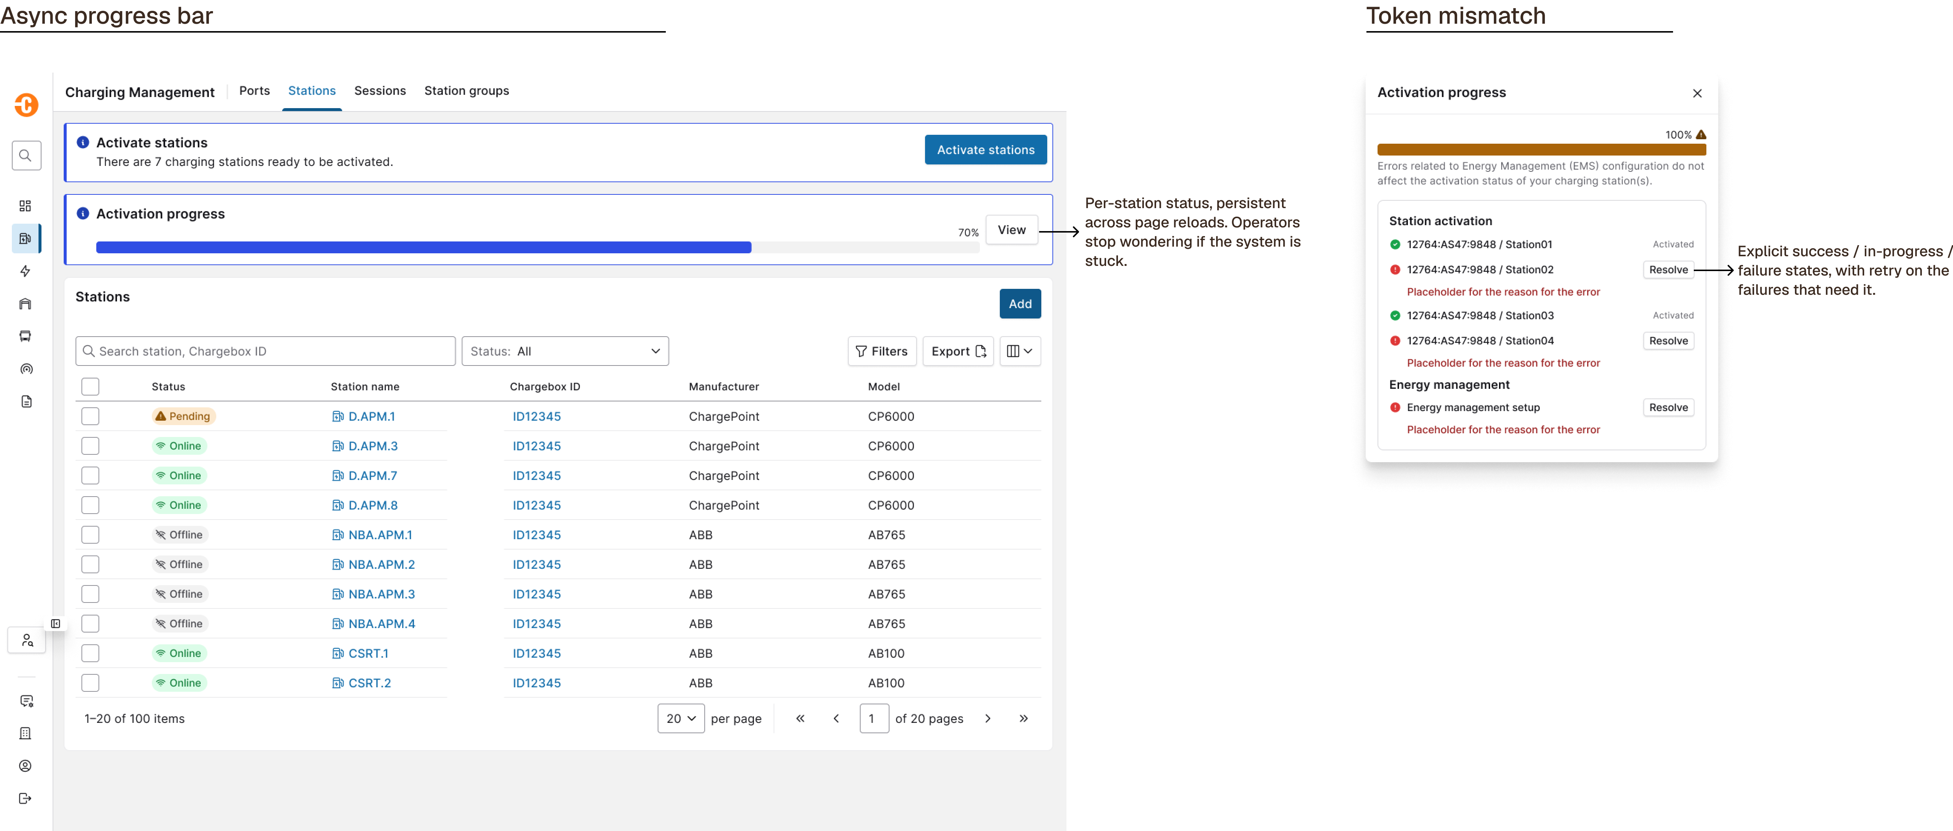
Task: Click View in the Activation progress banner
Action: point(1011,230)
